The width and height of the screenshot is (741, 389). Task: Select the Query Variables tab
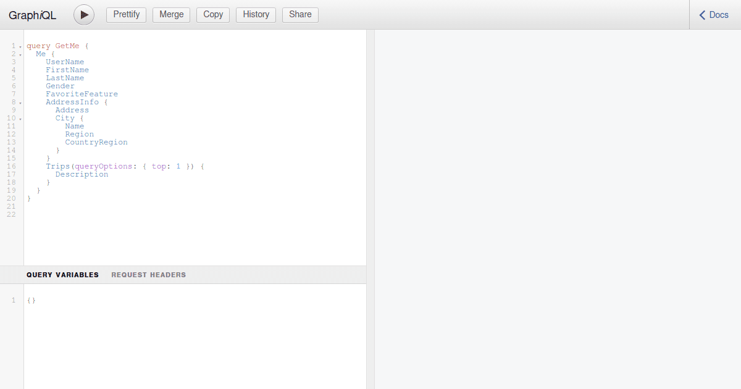[62, 275]
